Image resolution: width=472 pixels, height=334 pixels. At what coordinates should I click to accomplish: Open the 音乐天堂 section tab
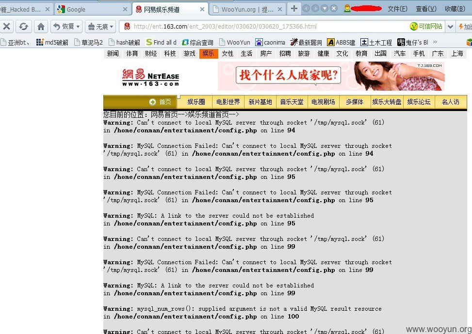tap(292, 102)
